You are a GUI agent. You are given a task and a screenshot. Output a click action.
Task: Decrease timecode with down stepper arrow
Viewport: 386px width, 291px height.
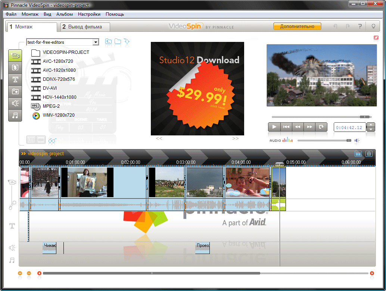point(371,129)
